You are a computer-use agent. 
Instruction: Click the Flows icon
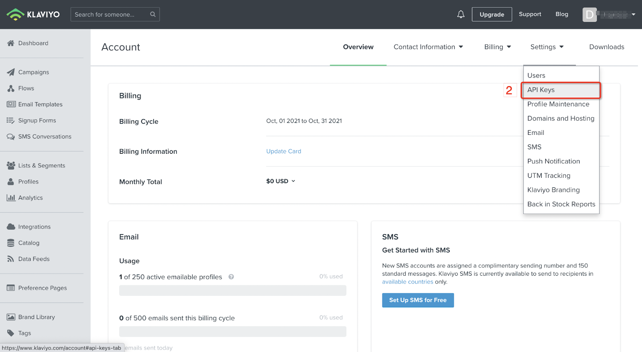(x=11, y=88)
